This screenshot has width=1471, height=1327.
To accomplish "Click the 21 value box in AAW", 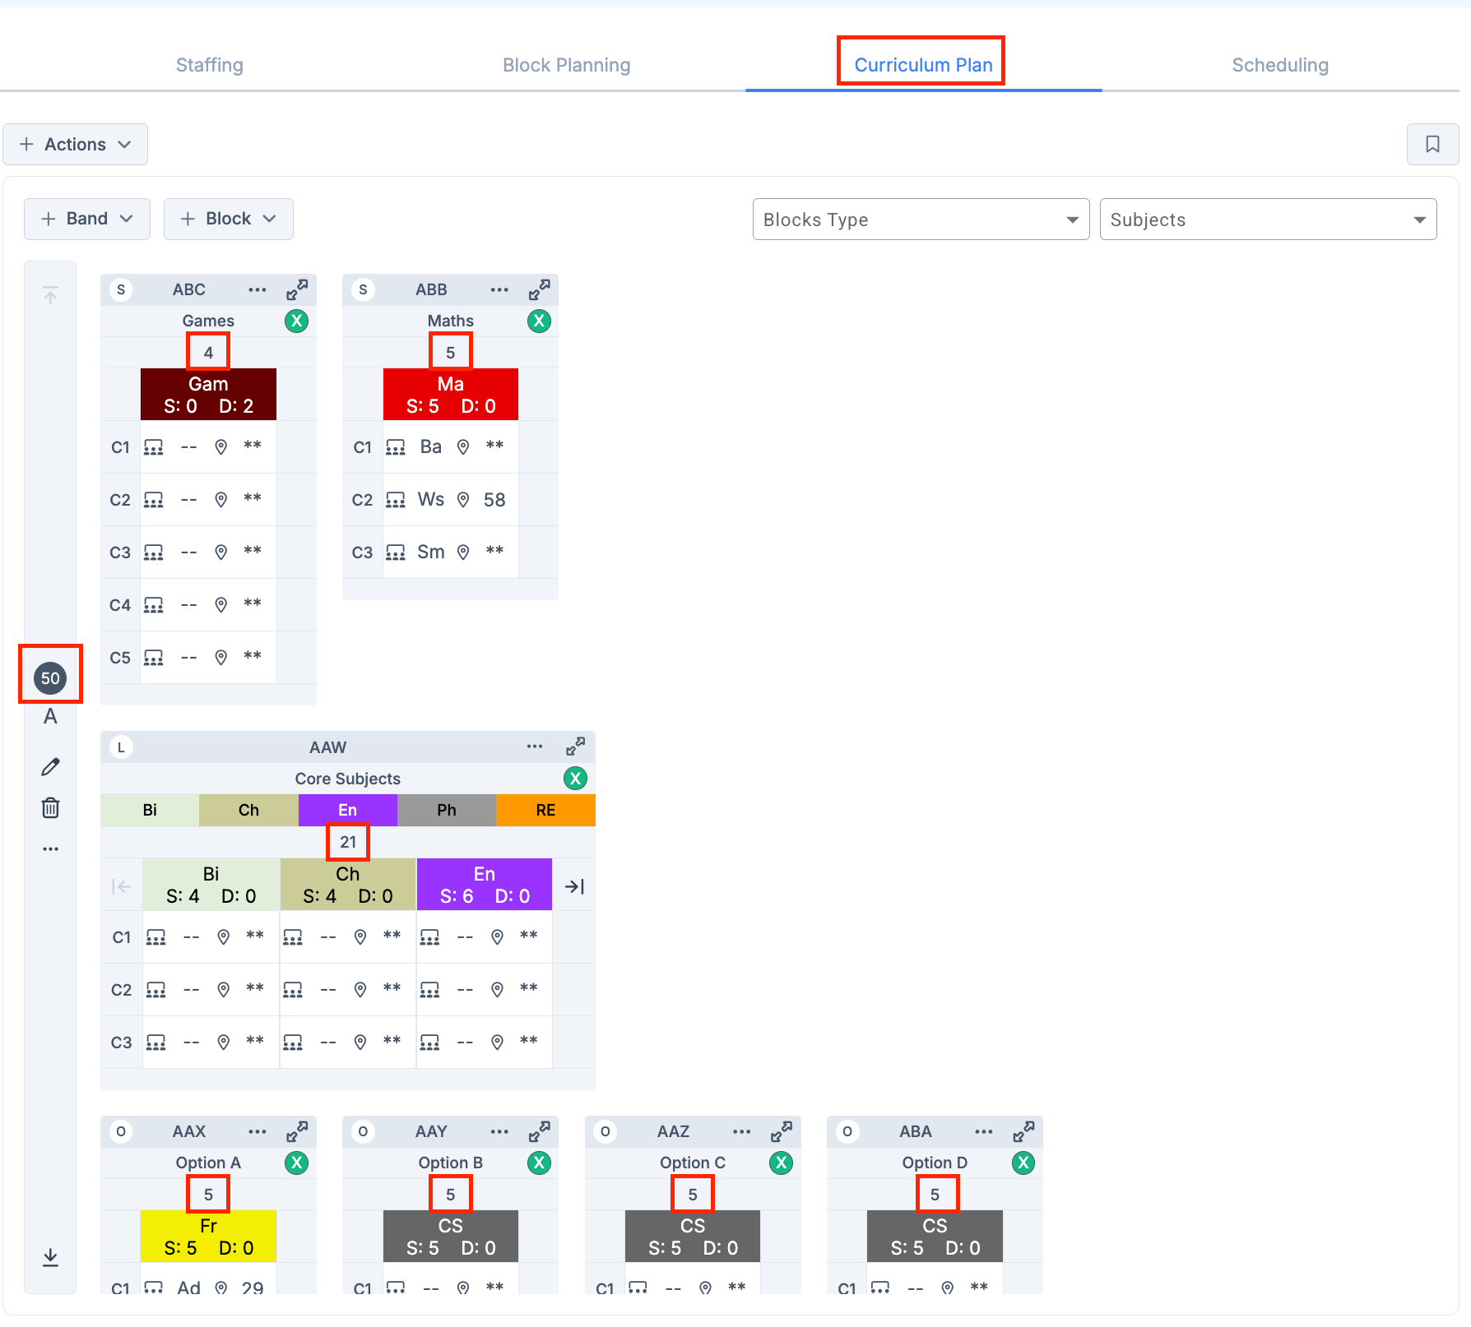I will (x=347, y=842).
